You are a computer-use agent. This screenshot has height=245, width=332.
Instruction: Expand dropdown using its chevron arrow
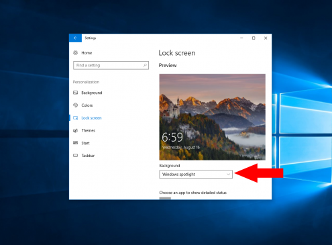coord(228,175)
